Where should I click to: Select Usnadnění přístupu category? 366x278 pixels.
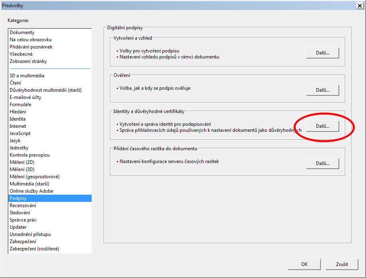coord(30,234)
